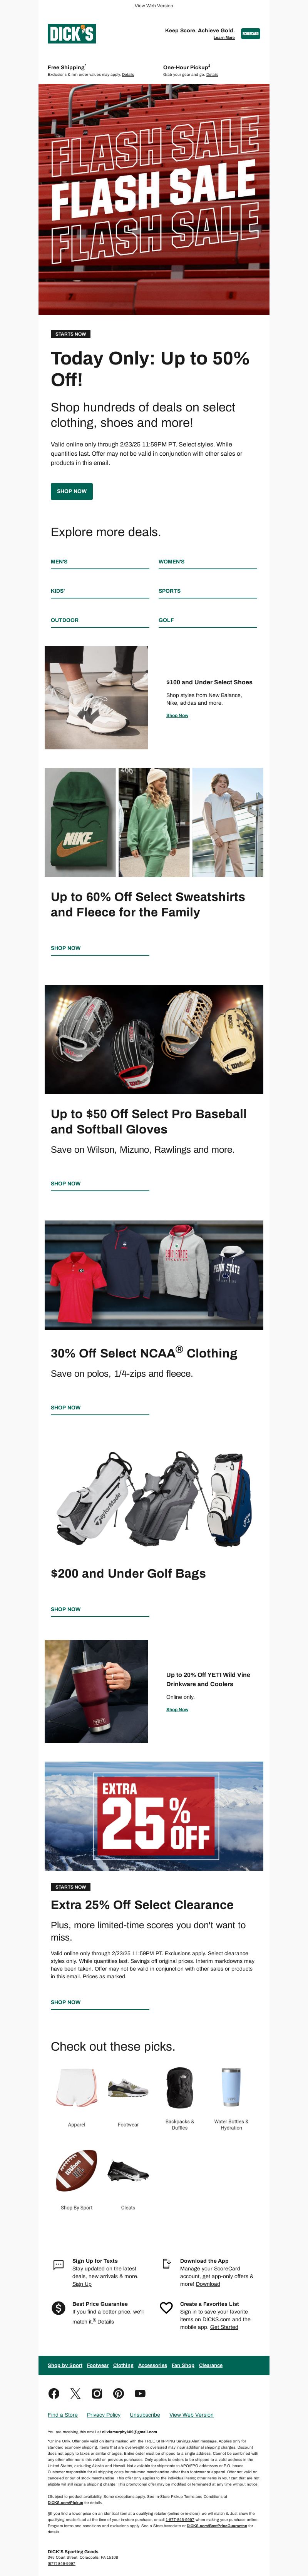This screenshot has width=308, height=2576.
Task: Open the X (Twitter) social icon
Action: pyautogui.click(x=75, y=2393)
